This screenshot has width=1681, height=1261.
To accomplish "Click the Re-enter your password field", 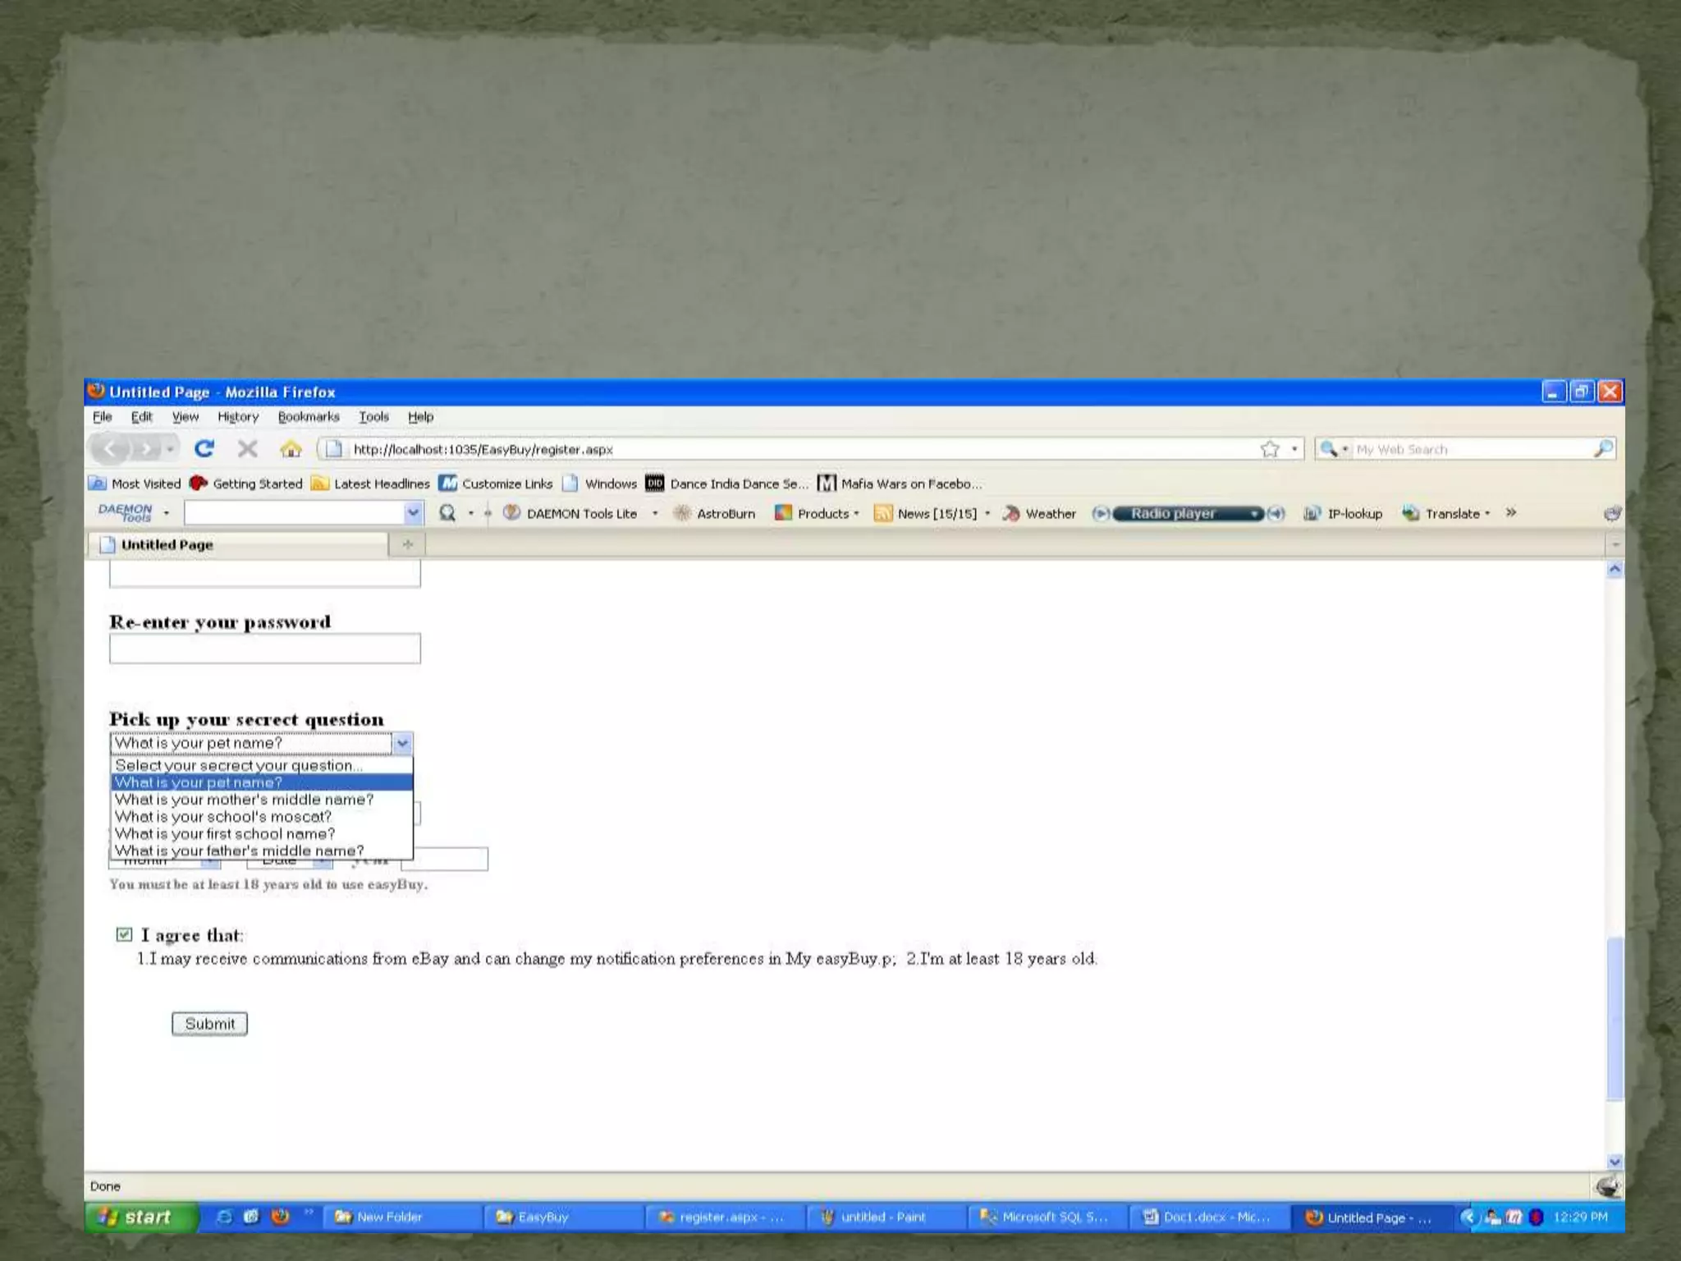I will [x=264, y=649].
